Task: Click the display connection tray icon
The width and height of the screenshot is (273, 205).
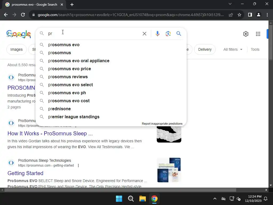Action: [232, 199]
